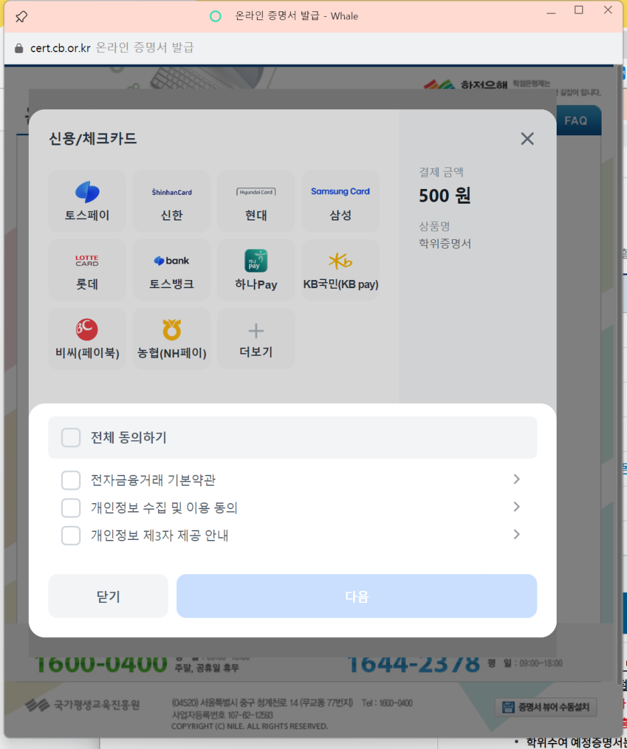Check 전체 동의하기 agree-all box

pos(71,437)
